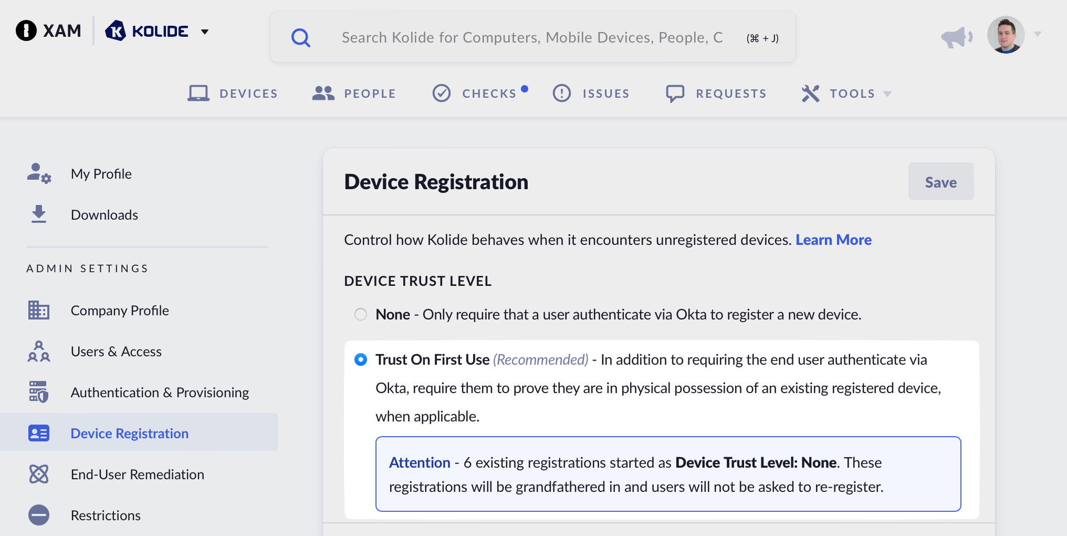
Task: Click the Downloads arrow icon
Action: [39, 214]
